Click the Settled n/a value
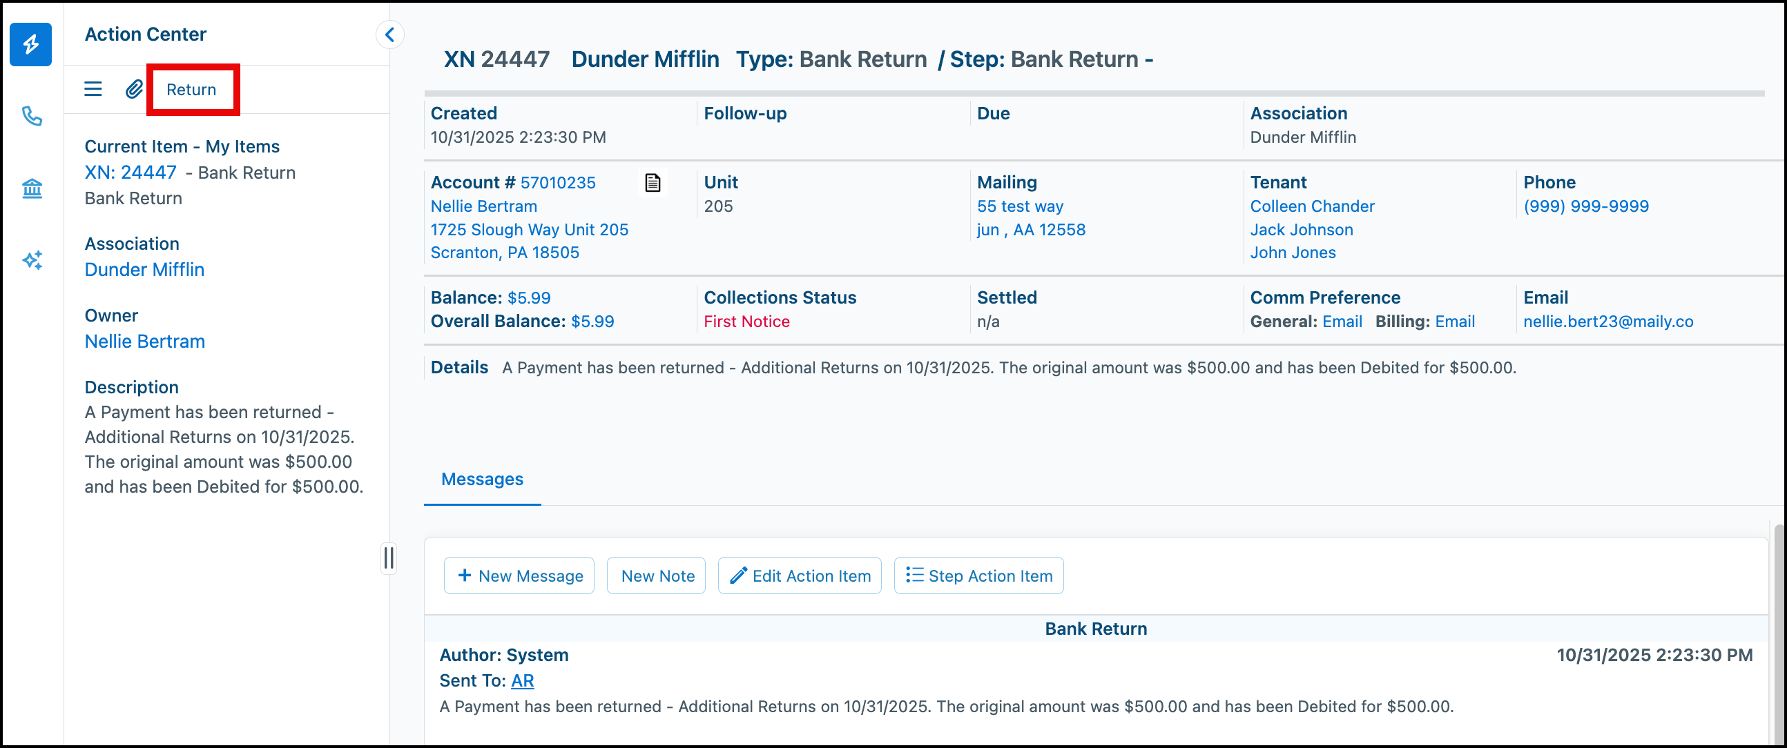 click(x=988, y=322)
